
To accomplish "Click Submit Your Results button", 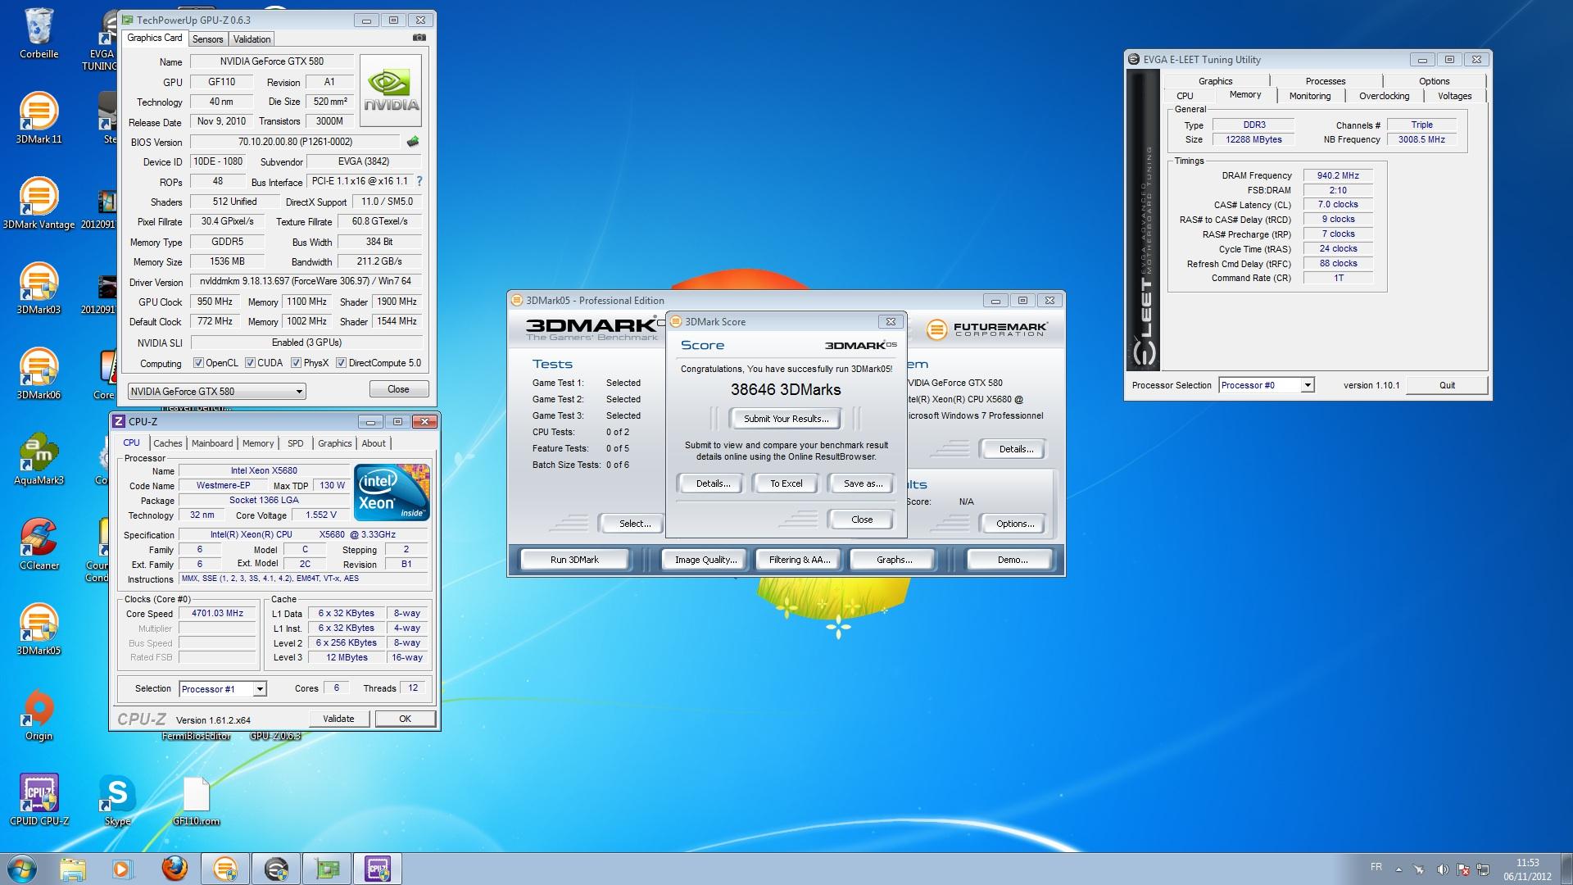I will pos(786,419).
